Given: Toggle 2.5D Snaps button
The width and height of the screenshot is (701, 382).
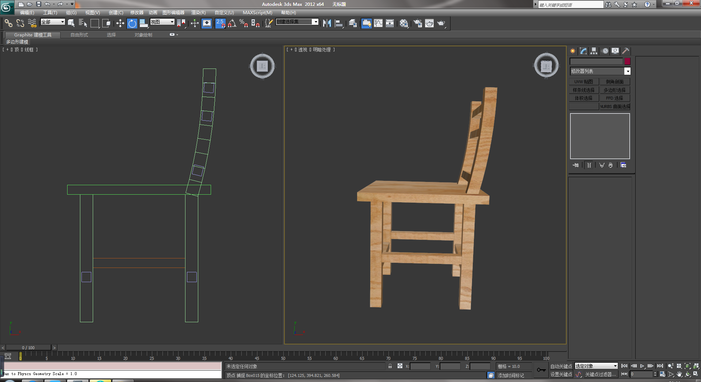Looking at the screenshot, I should click(221, 23).
